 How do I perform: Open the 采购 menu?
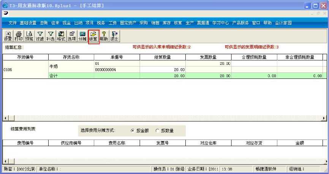tap(144, 23)
